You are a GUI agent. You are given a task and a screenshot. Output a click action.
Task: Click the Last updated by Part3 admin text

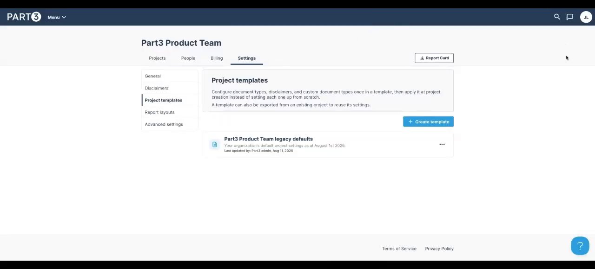[x=258, y=151]
